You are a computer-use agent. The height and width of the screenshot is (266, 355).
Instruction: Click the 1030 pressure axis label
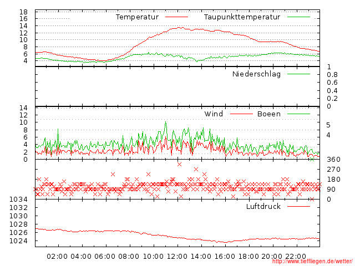pos(18,216)
